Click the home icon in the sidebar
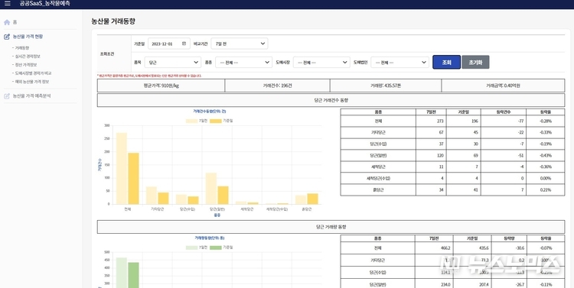 7,22
